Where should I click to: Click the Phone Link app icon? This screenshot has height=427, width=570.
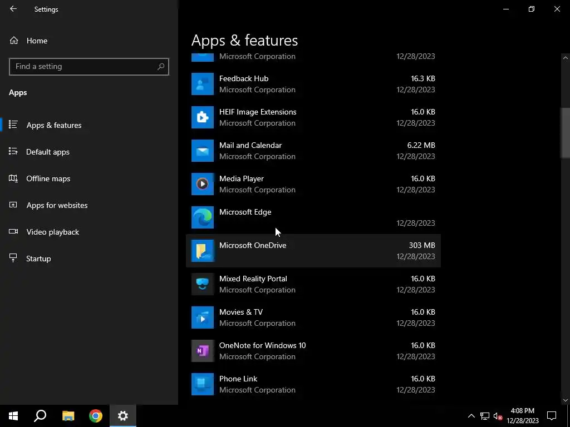[x=203, y=384]
